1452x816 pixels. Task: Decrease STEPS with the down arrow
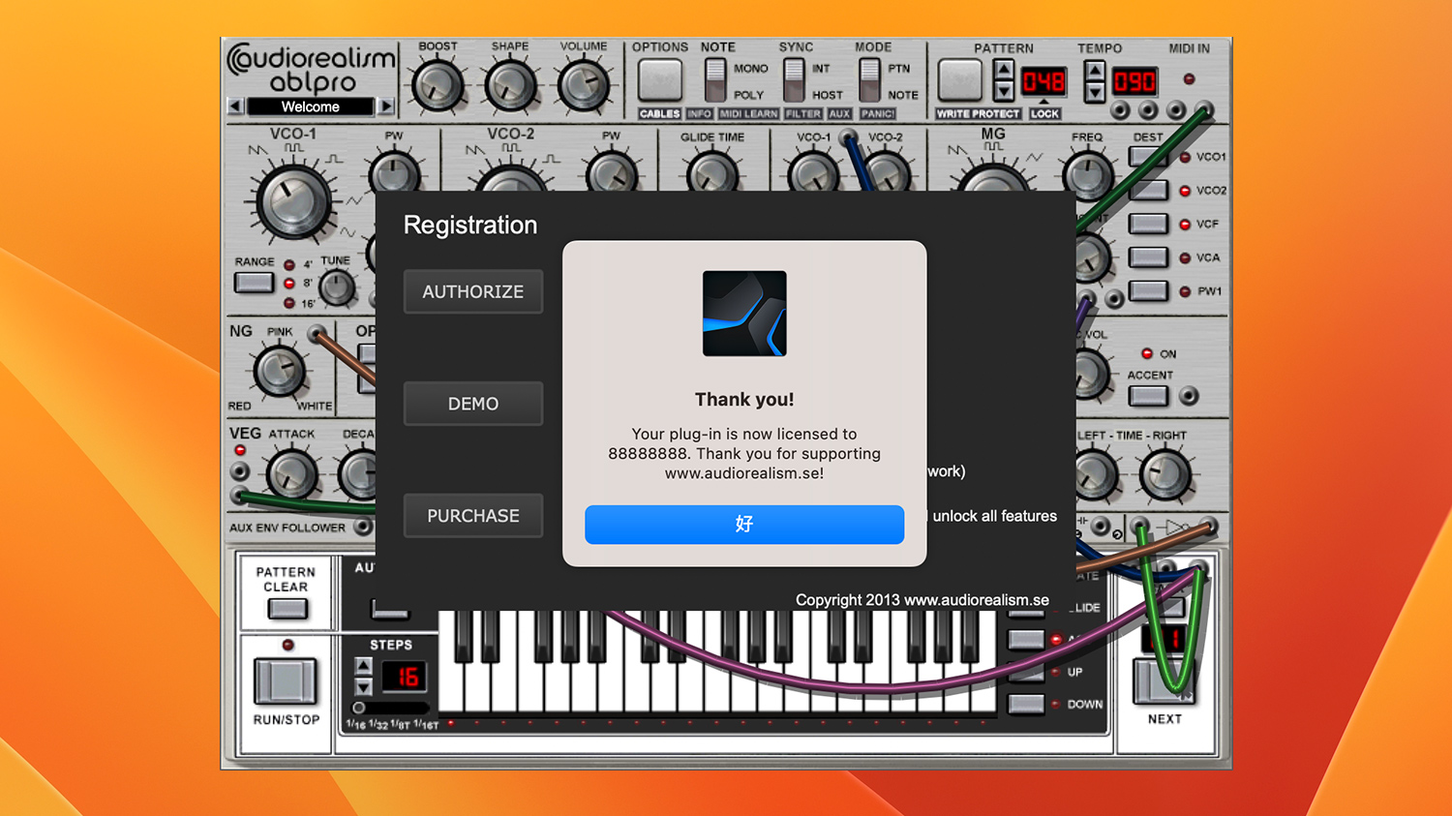[x=363, y=686]
